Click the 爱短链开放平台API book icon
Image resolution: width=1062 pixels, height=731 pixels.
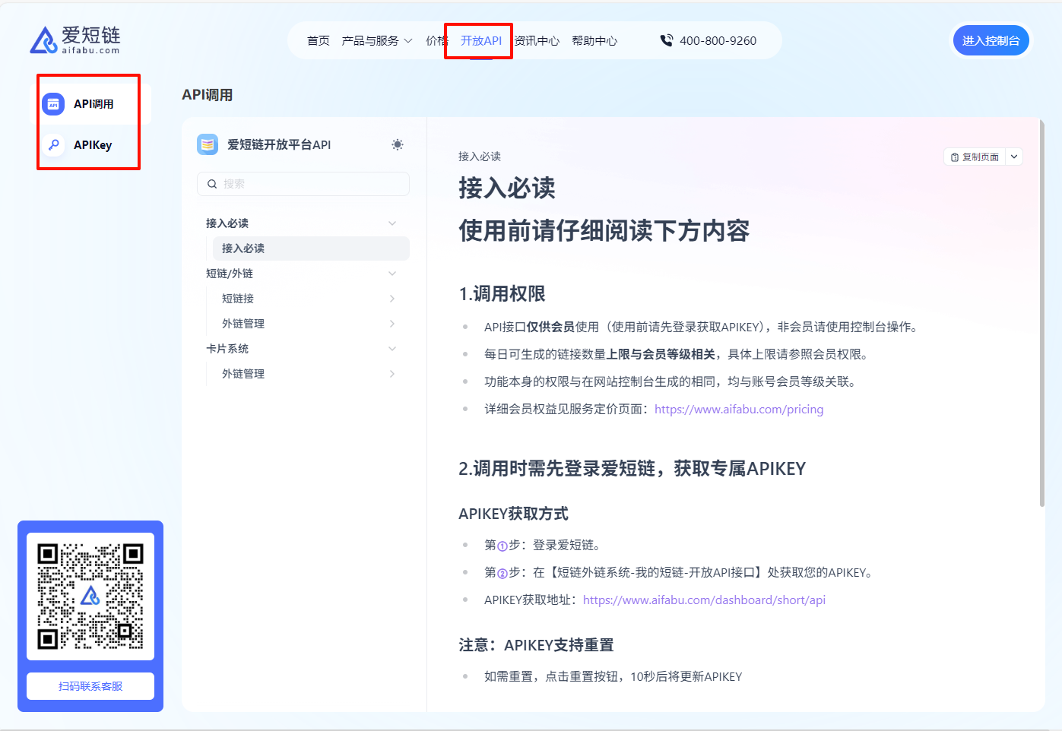[x=208, y=144]
